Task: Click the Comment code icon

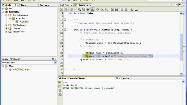Action: click(x=132, y=10)
